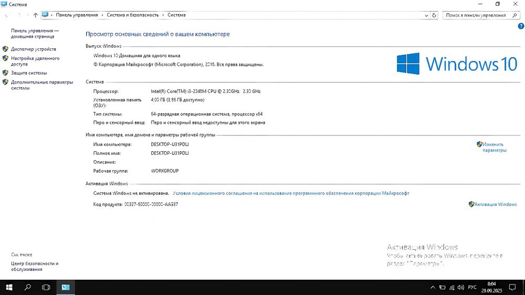Select the System breadcrumb segment
The height and width of the screenshot is (295, 525).
point(176,15)
